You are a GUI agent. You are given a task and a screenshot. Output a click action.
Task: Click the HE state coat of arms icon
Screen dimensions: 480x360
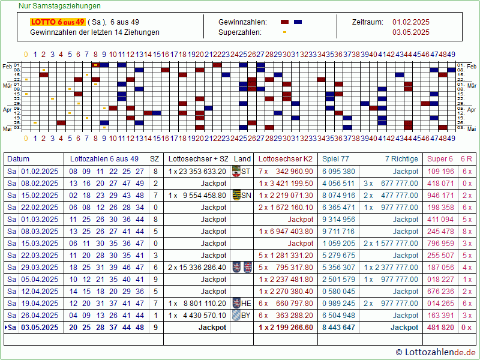(236, 304)
